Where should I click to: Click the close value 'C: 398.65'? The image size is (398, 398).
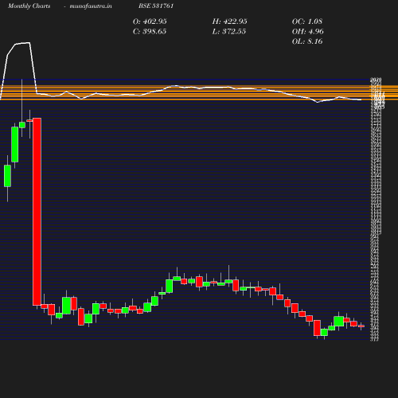pyautogui.click(x=150, y=32)
